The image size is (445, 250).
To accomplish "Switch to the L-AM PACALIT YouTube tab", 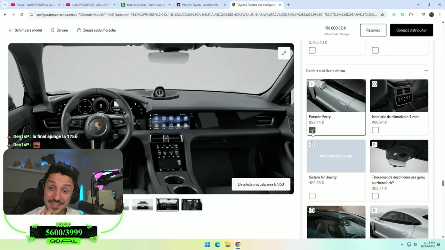I will [x=91, y=5].
